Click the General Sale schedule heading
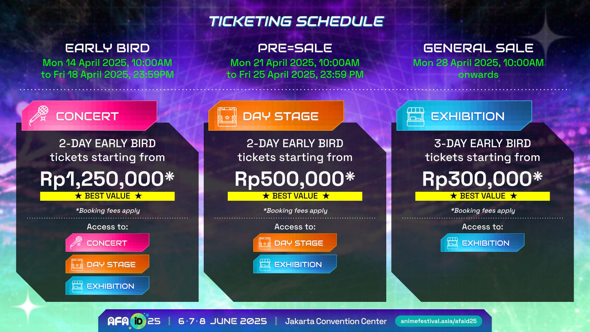Viewport: 590px width, 332px height. point(478,48)
